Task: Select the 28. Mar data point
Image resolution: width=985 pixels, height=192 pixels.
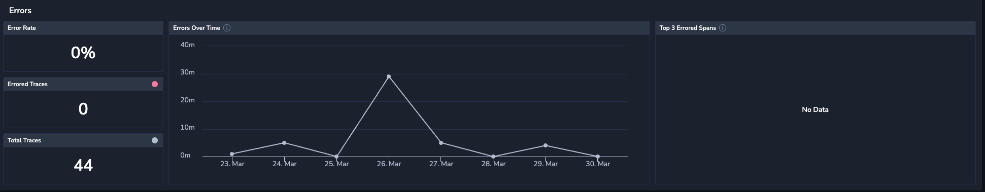Action: 493,157
